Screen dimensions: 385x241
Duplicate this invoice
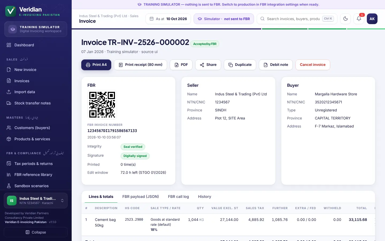click(240, 65)
